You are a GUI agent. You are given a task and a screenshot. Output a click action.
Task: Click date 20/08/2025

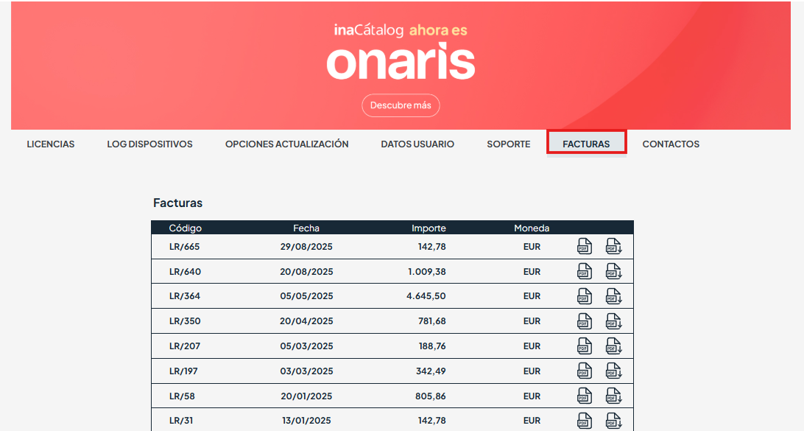coord(306,271)
